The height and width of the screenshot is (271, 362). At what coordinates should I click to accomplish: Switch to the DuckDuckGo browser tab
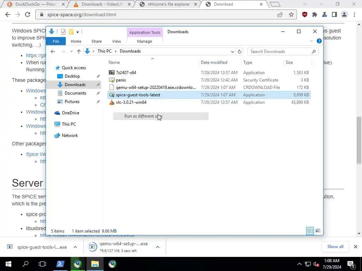click(x=35, y=4)
